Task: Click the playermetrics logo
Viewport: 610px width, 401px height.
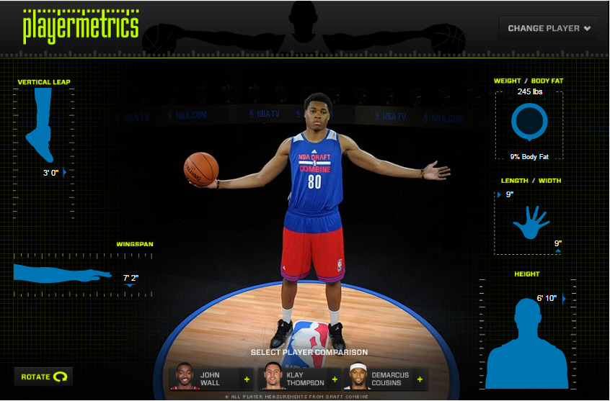Action: (x=81, y=27)
